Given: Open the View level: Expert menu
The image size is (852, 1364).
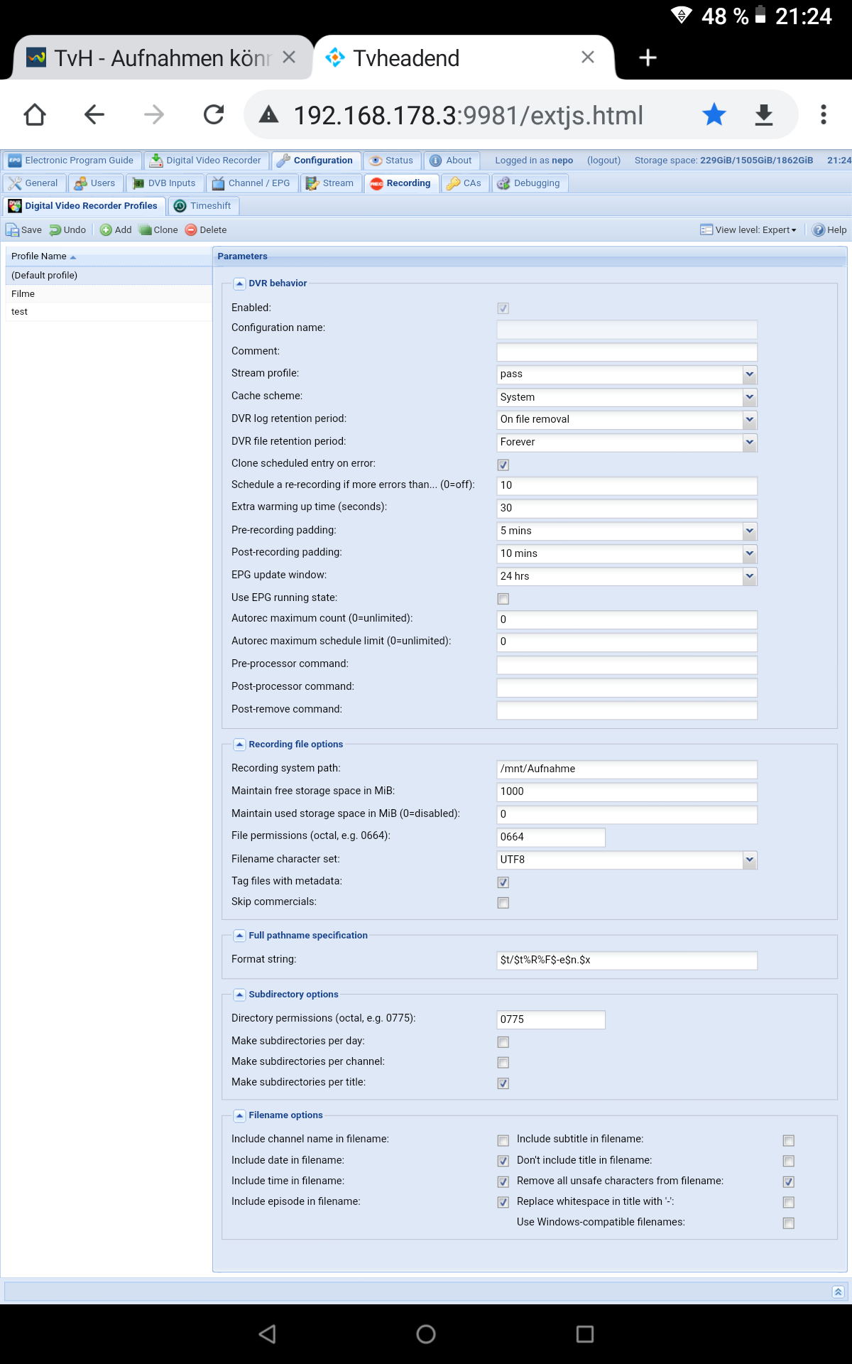Looking at the screenshot, I should tap(748, 230).
